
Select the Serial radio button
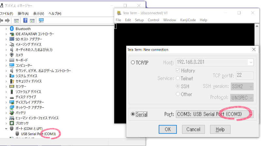pos(133,114)
